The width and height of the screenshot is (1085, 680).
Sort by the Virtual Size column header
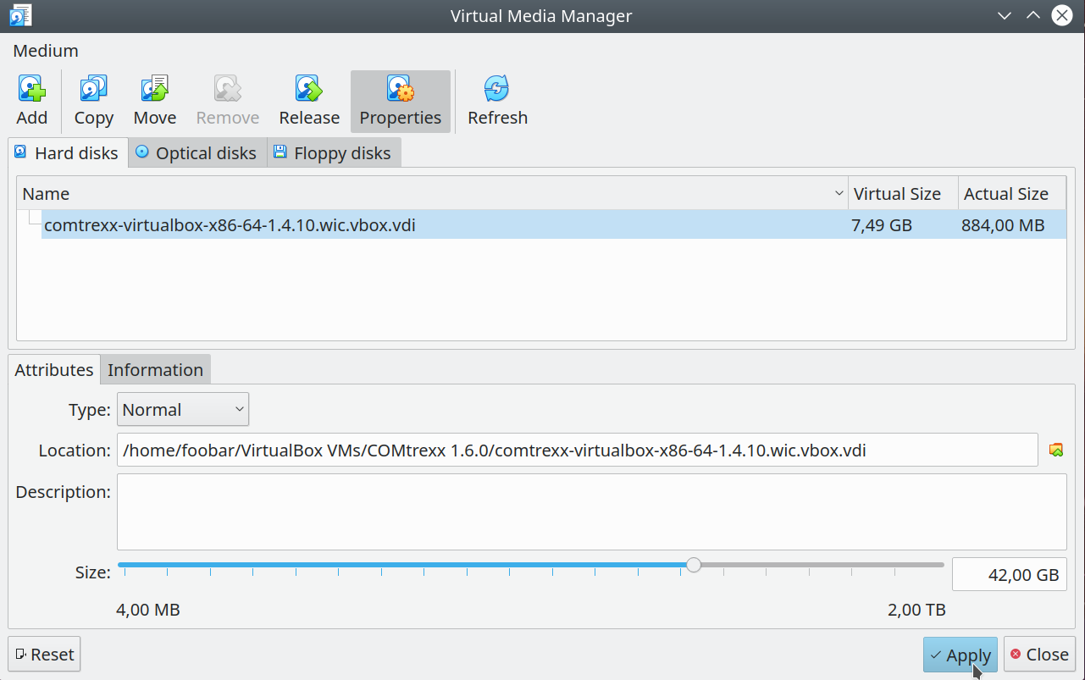tap(904, 194)
